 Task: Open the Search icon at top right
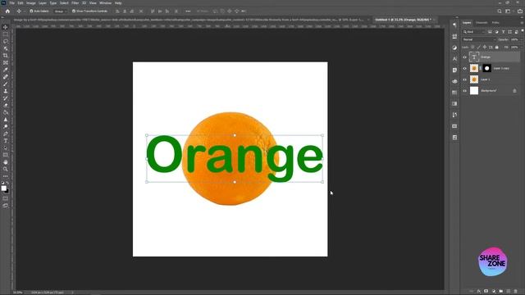500,11
